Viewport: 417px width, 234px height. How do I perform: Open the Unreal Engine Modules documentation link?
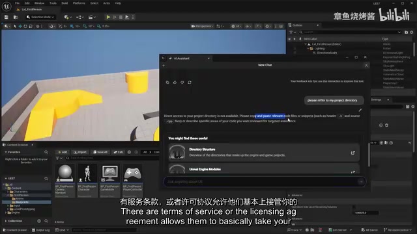(264, 169)
